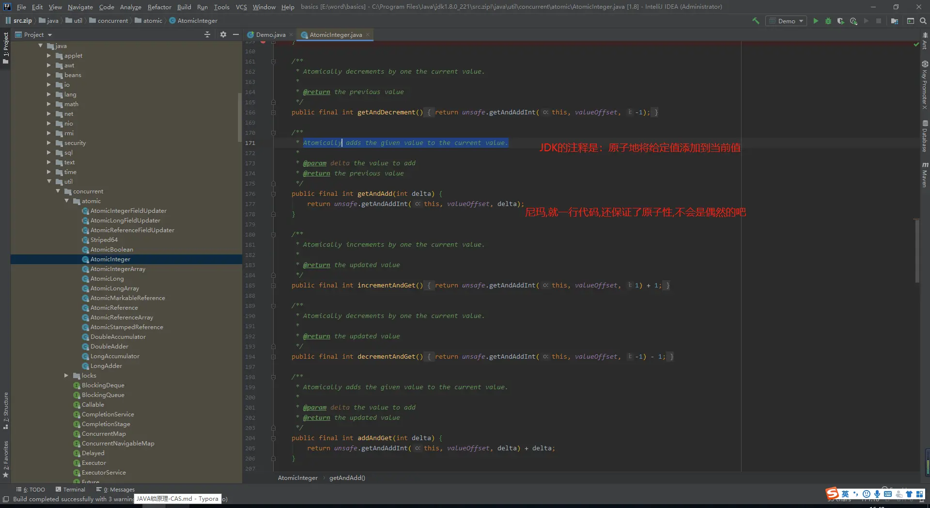This screenshot has width=930, height=508.
Task: Open the Terminal tool window
Action: pos(70,490)
